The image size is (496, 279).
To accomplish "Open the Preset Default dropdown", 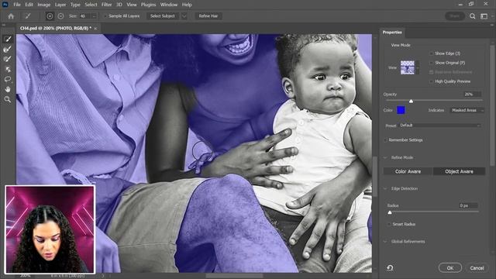I will [x=439, y=126].
